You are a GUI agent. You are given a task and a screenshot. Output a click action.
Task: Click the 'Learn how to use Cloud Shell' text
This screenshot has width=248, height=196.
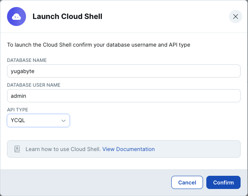pos(63,149)
